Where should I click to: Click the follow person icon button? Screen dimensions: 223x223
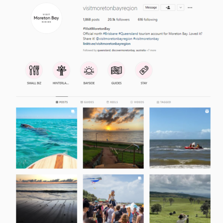[x=168, y=8]
